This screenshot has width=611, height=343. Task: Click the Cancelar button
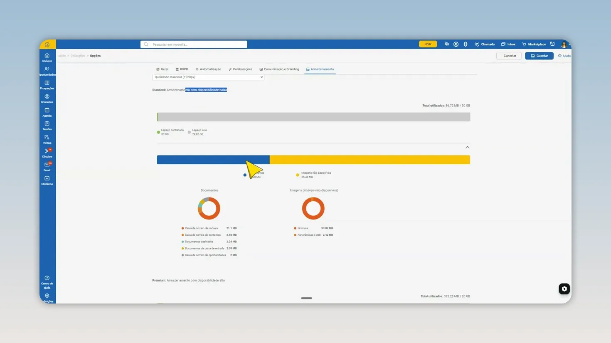pyautogui.click(x=510, y=56)
